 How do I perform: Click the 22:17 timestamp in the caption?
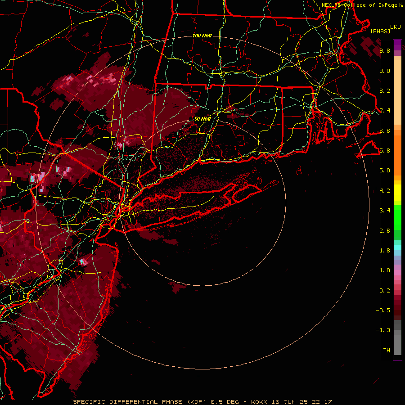(x=321, y=402)
